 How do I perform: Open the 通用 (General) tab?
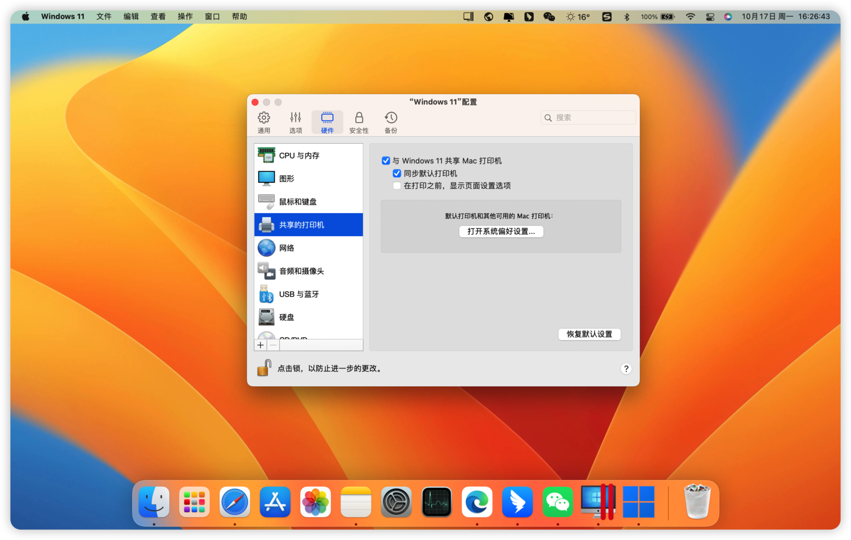tap(264, 123)
